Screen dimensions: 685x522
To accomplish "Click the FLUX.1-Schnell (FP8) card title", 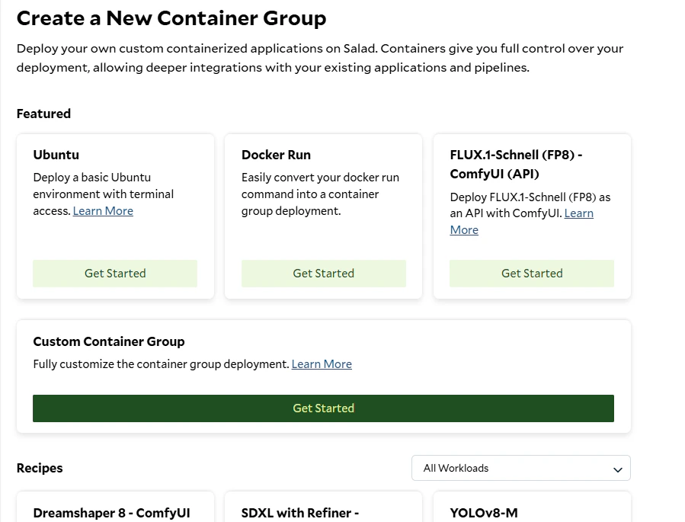I will point(516,164).
